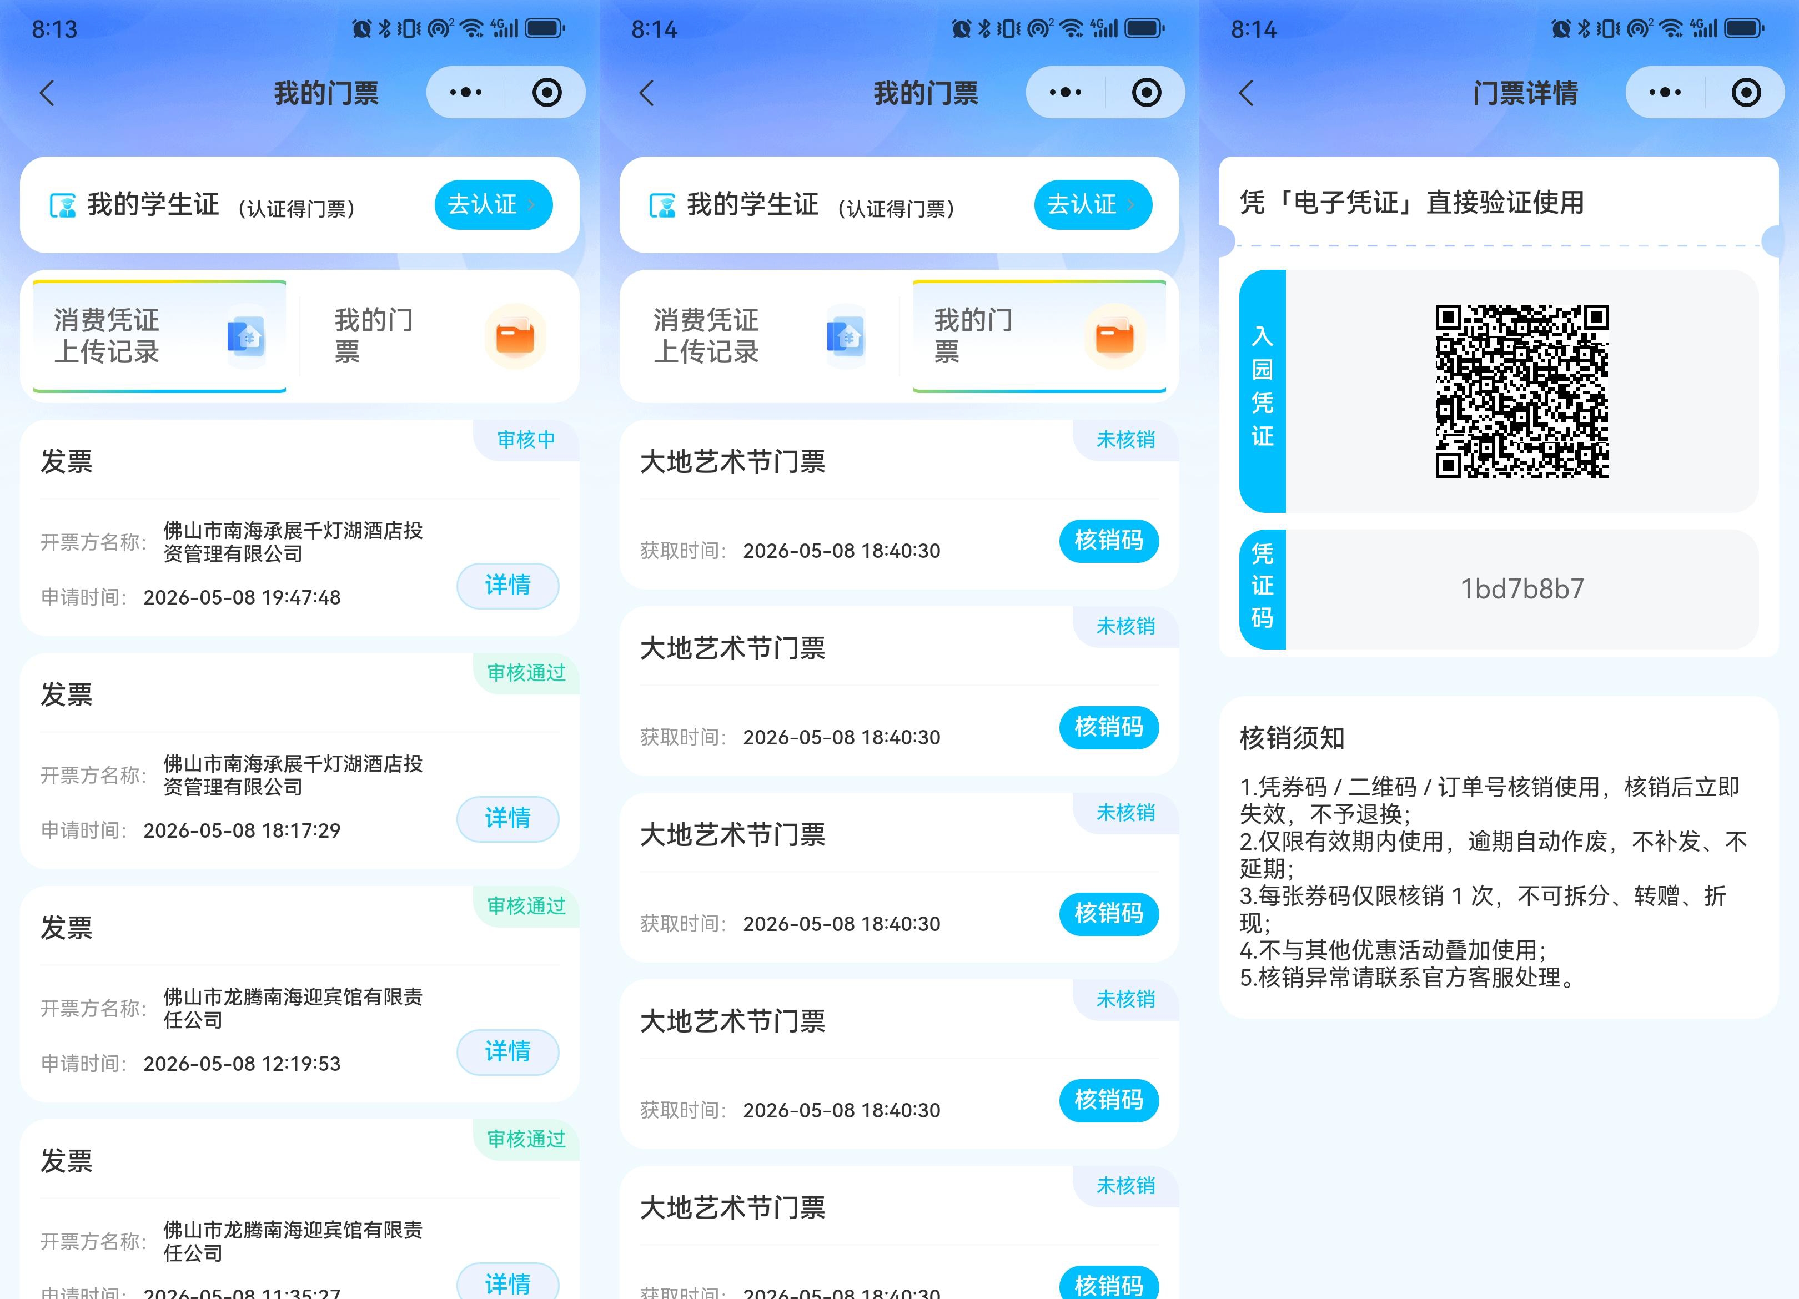
Task: Tap 未核销 tag on the second ticket card
Action: click(1125, 626)
